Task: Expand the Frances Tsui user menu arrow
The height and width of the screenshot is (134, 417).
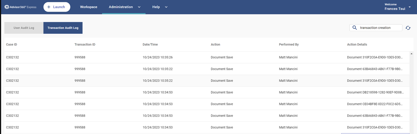Action: [x=410, y=7]
